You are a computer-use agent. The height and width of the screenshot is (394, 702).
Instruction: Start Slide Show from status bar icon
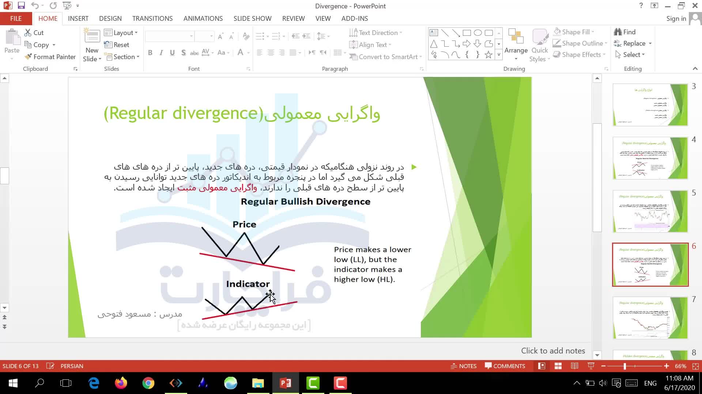[x=591, y=366]
